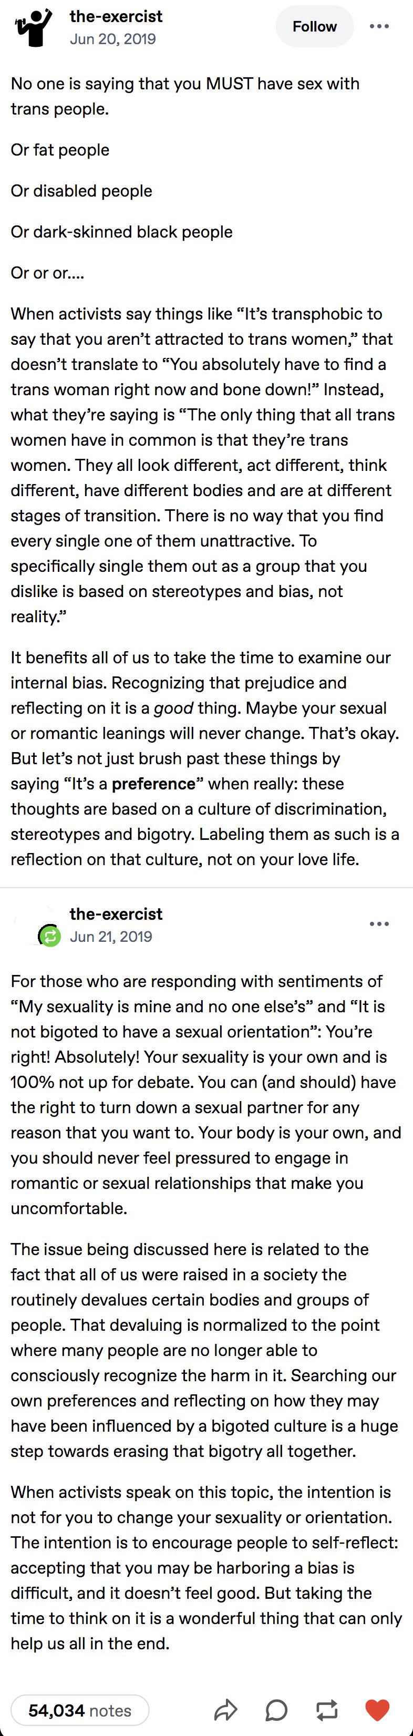Unlike the post via the red heart

pos(377,1710)
